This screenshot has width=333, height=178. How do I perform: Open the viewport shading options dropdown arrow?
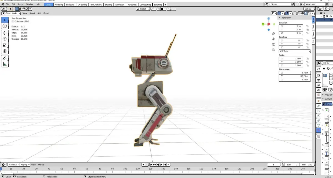(x=313, y=13)
